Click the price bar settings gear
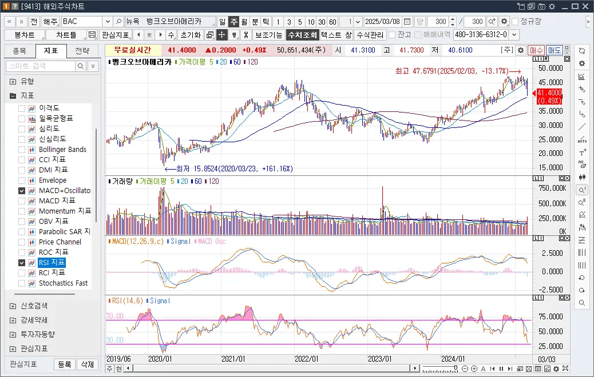This screenshot has height=377, width=594. [521, 50]
